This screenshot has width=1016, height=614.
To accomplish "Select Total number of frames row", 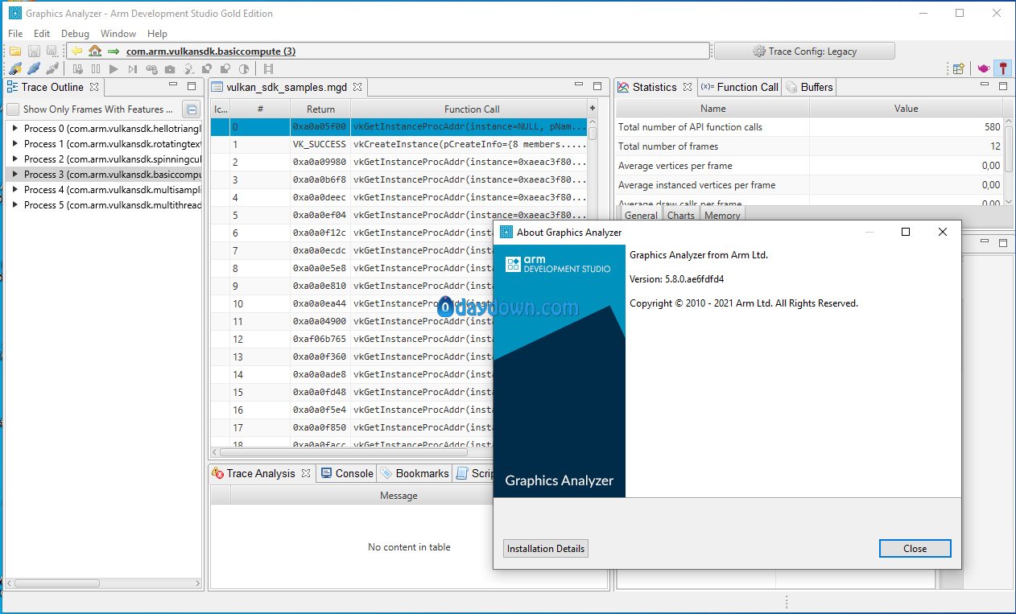I will coord(809,146).
